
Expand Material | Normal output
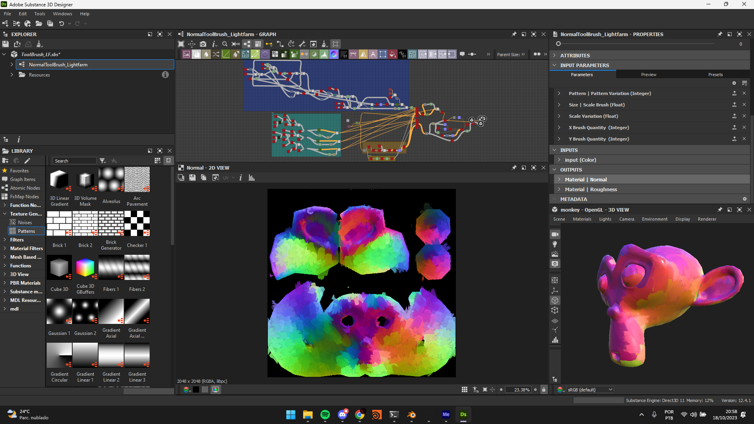[x=559, y=179]
